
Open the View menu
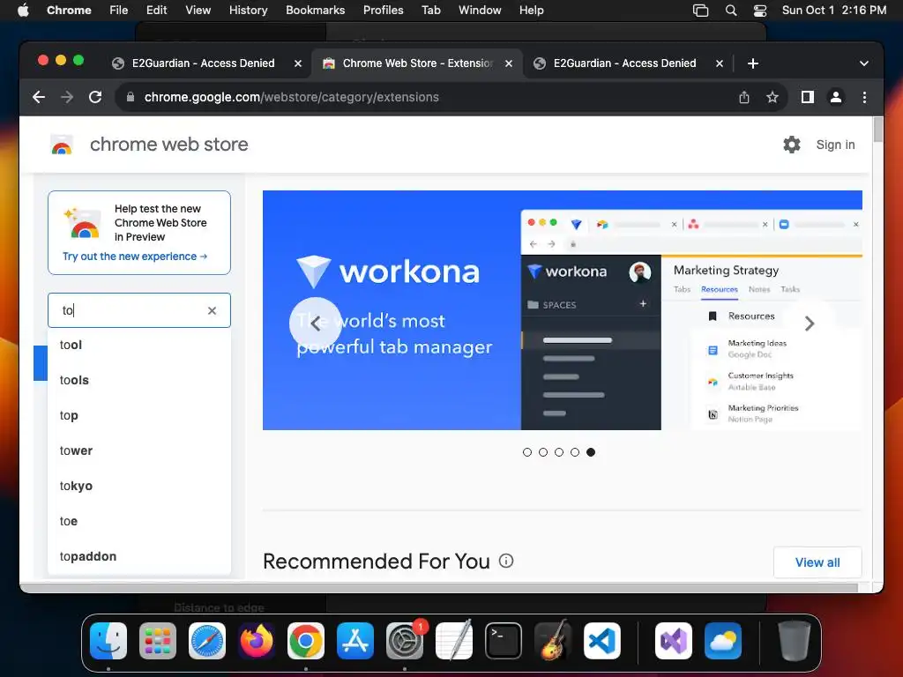pyautogui.click(x=198, y=11)
